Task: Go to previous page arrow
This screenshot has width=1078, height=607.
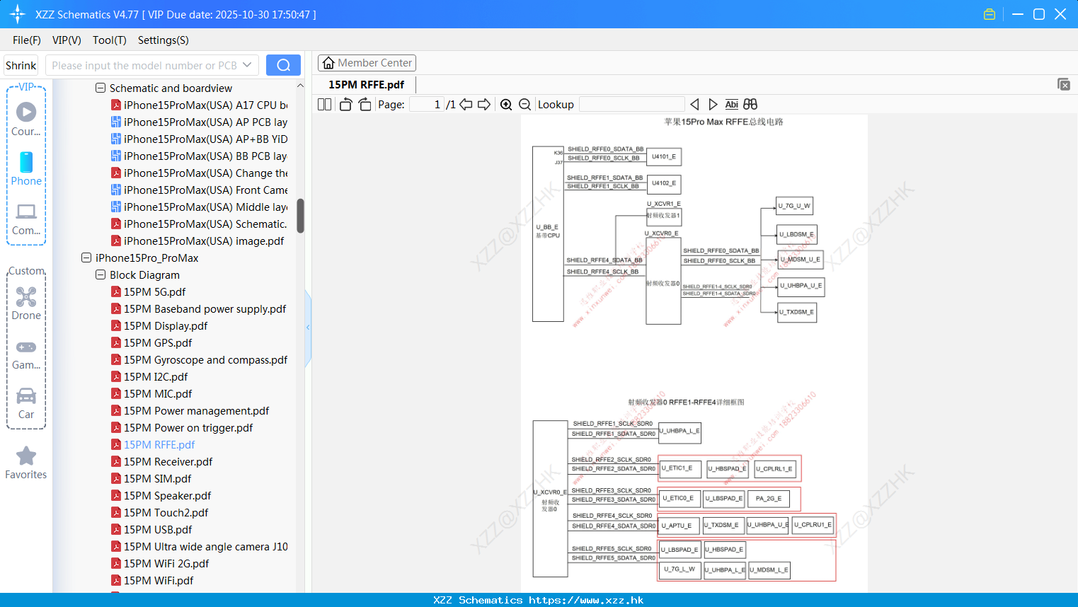Action: [466, 105]
